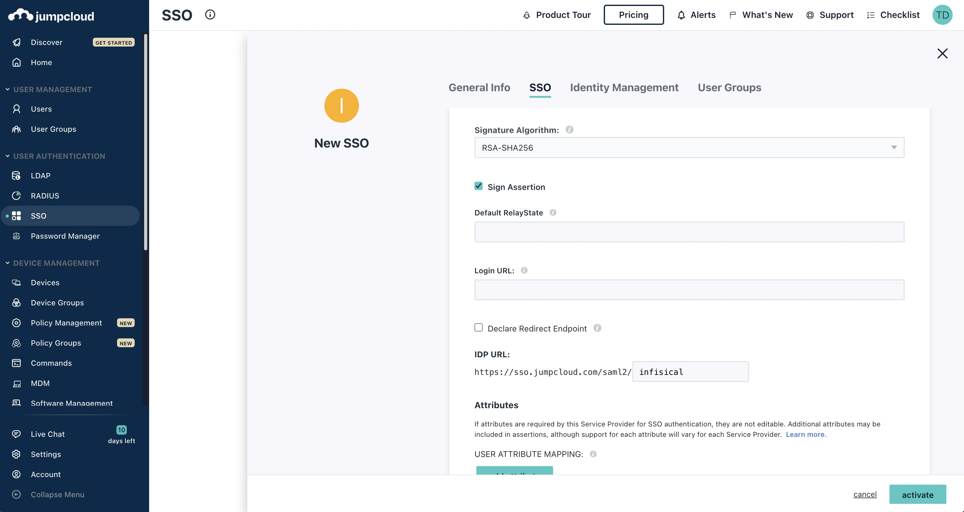This screenshot has height=512, width=964.
Task: Open Support in top bar
Action: [x=830, y=15]
